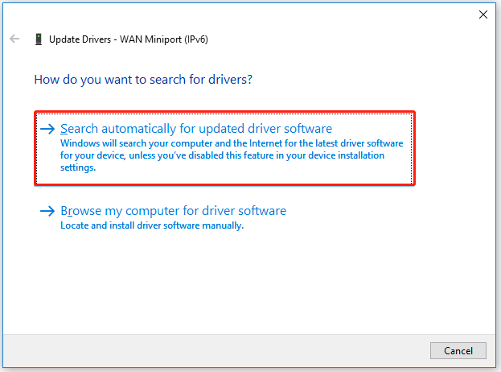Click the 'Update Drivers - WAN Miniport (IPv6)' title

129,39
